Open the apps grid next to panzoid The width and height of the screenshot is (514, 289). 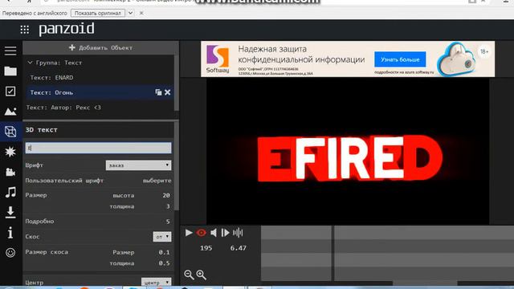point(25,30)
